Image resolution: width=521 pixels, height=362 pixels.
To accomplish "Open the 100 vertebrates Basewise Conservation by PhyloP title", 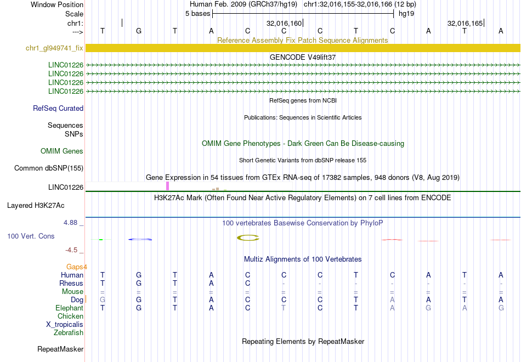I will tap(302, 223).
